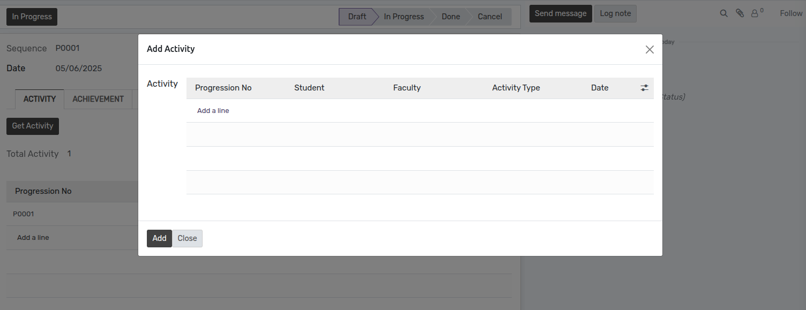Click Add a line in dialog

tap(213, 111)
